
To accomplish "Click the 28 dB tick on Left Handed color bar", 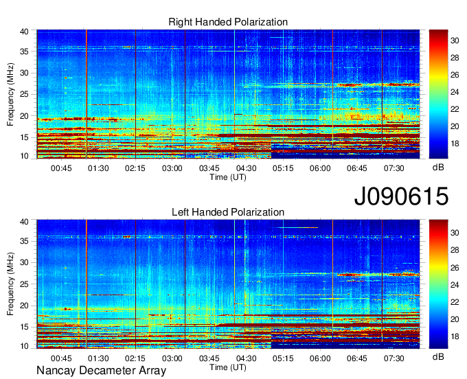I will [455, 250].
